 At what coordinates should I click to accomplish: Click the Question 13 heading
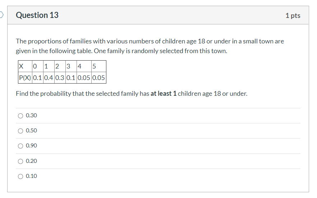37,15
